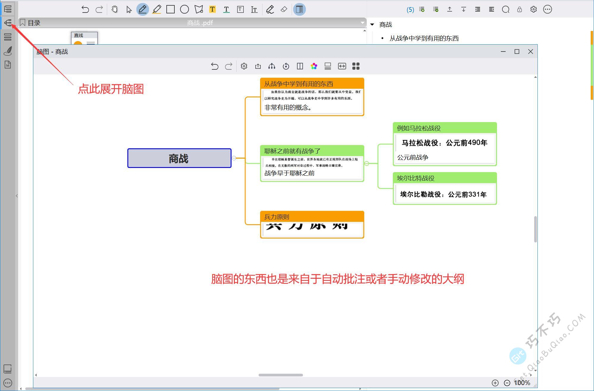Image resolution: width=594 pixels, height=391 pixels.
Task: Open outline panel settings gear
Action: click(x=534, y=10)
